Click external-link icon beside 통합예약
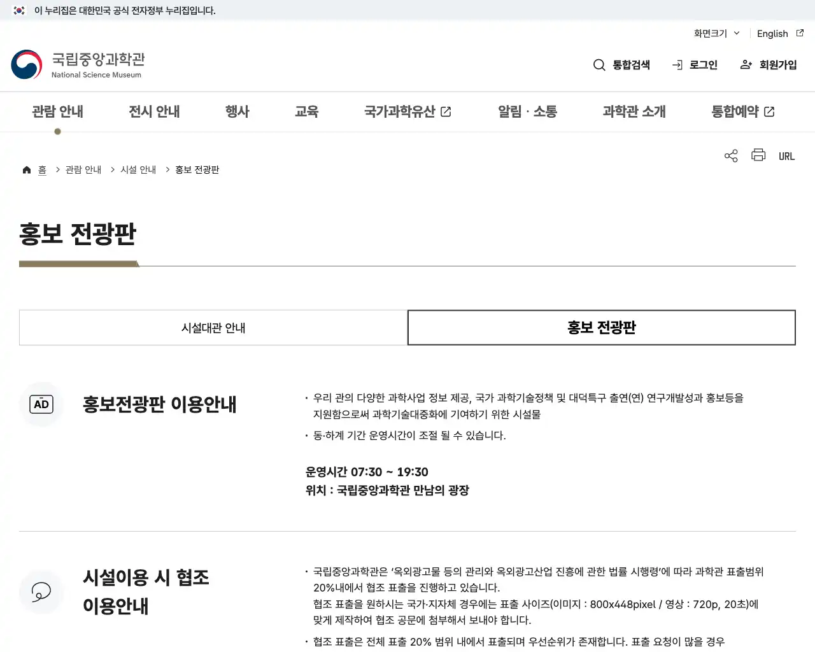This screenshot has width=815, height=652. tap(769, 111)
